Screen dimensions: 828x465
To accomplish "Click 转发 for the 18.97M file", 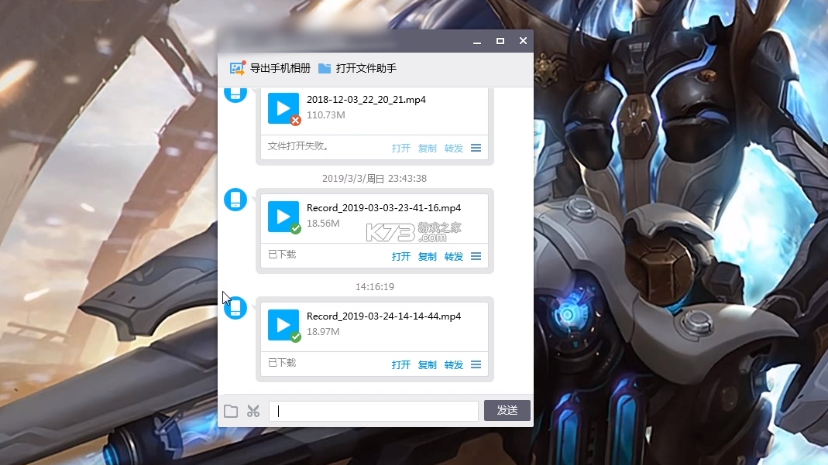I will [x=454, y=365].
